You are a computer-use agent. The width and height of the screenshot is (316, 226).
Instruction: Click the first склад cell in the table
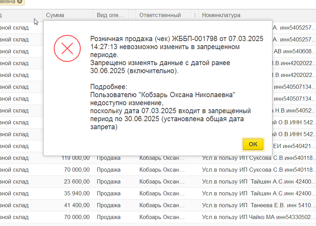(14, 28)
